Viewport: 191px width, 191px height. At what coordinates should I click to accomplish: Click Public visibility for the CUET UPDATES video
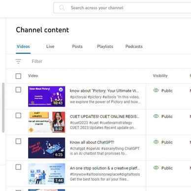click(x=167, y=117)
